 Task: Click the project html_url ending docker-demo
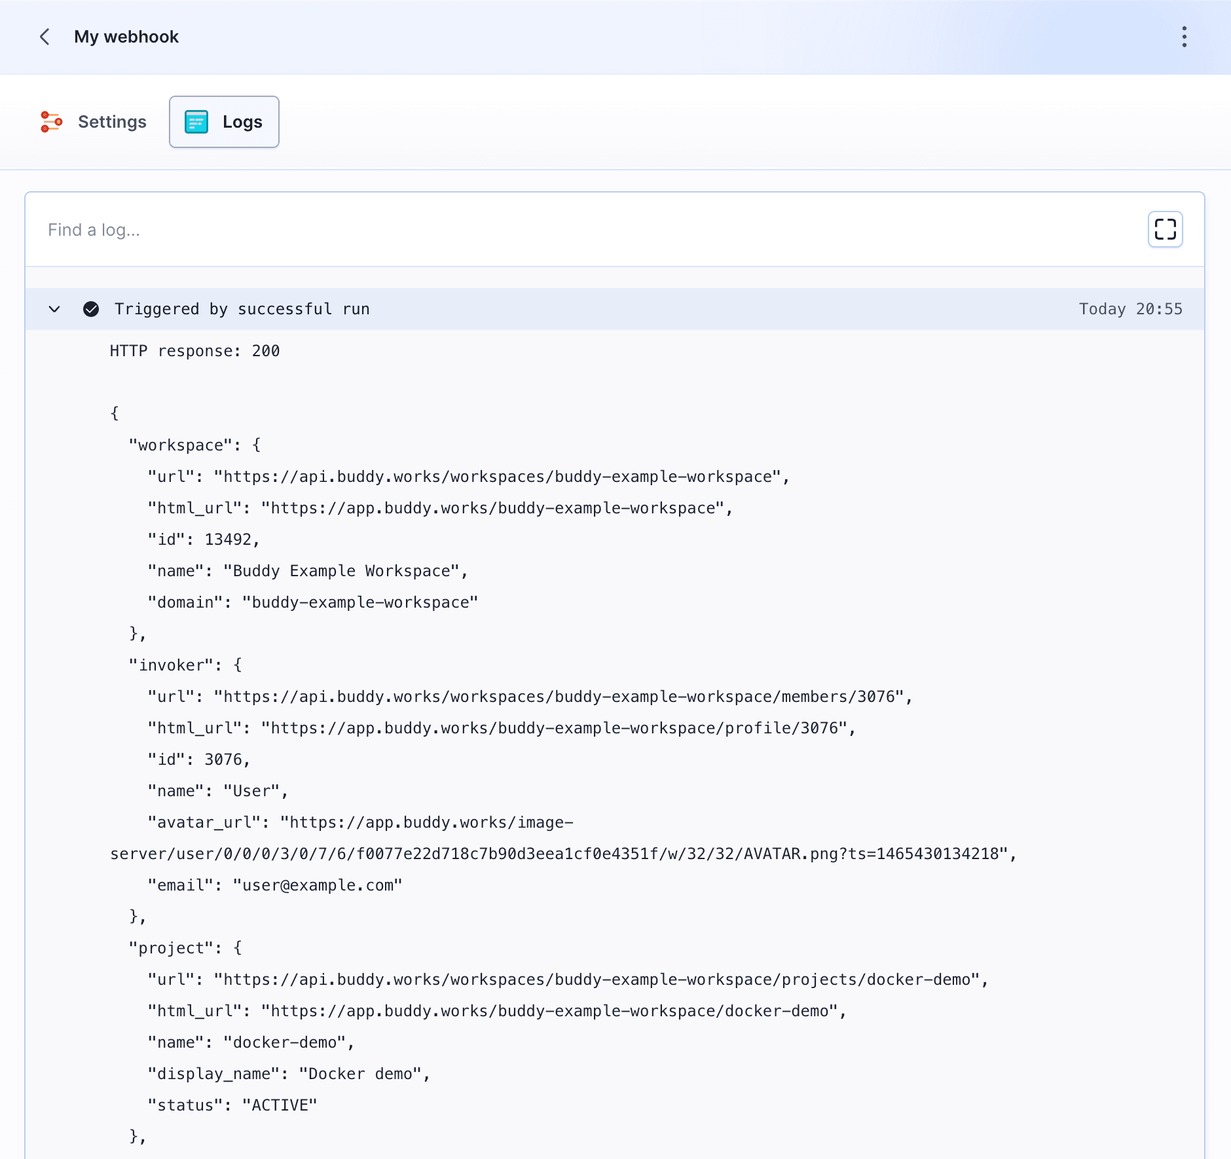pyautogui.click(x=497, y=1011)
